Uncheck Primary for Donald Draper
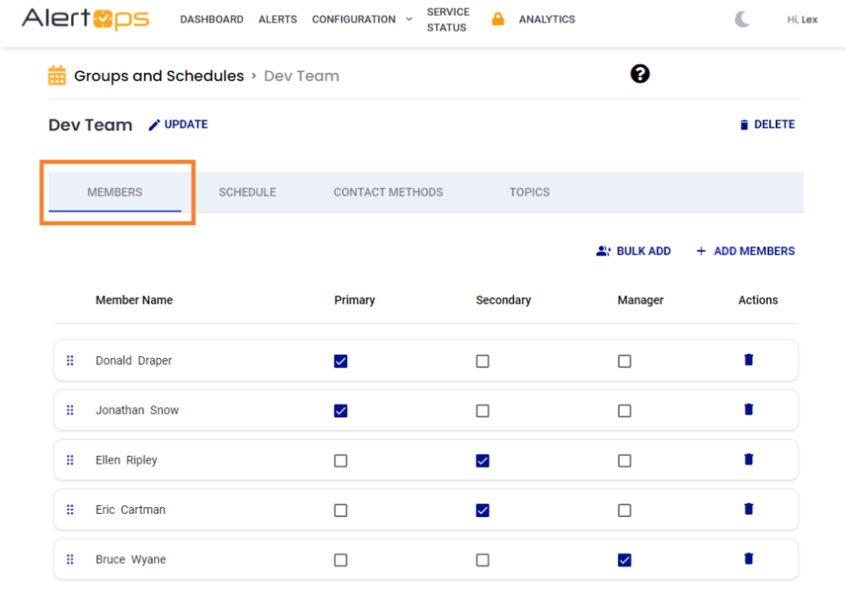The image size is (846, 595). [340, 361]
